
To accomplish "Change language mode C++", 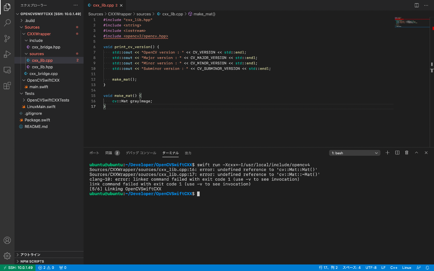I will click(394, 268).
